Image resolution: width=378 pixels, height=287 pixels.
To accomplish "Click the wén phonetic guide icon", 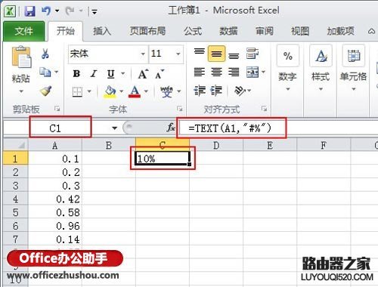I will pyautogui.click(x=166, y=91).
